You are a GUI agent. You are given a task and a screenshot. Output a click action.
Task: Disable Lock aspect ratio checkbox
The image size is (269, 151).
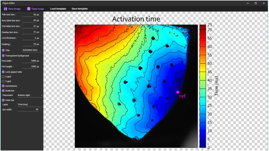click(x=3, y=72)
